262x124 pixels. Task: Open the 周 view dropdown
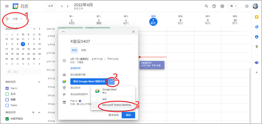coord(233,6)
